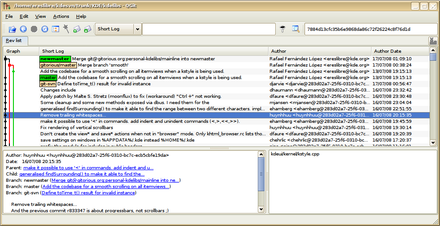Click the magic wand toolbar icon

66,29
